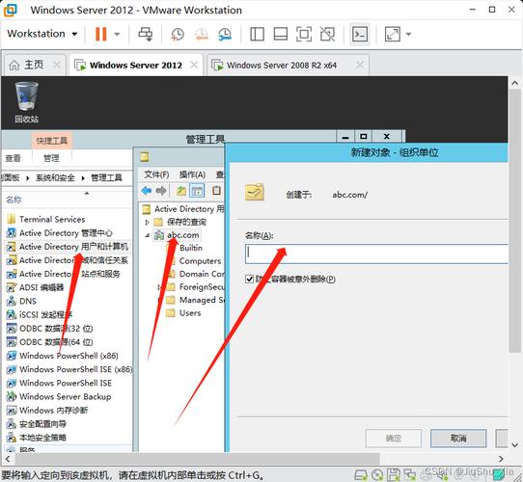Open the stretch display dropdown arrow
The height and width of the screenshot is (482, 523).
[408, 34]
